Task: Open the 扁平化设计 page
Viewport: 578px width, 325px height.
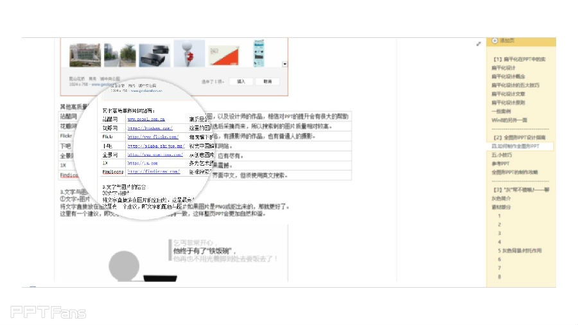Action: [x=504, y=68]
